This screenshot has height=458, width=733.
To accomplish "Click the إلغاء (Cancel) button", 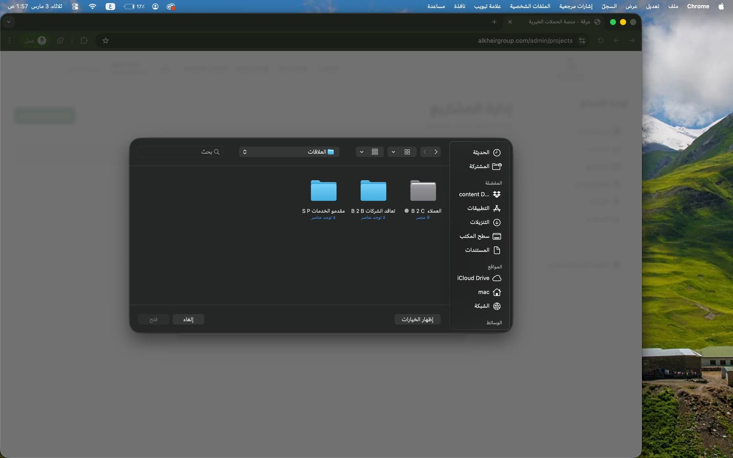I will point(188,319).
